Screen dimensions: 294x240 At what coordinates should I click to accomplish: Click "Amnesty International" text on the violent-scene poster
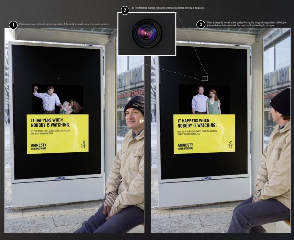tap(39, 146)
